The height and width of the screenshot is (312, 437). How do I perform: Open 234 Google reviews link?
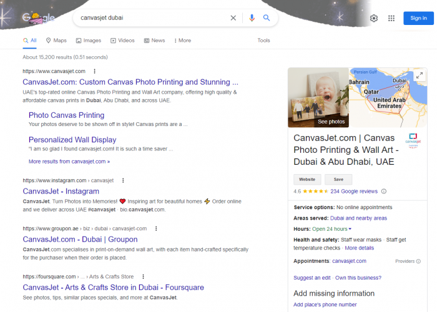coord(354,192)
